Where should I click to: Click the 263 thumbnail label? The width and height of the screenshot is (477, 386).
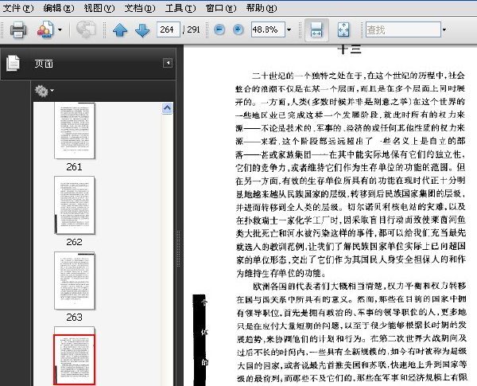point(74,318)
